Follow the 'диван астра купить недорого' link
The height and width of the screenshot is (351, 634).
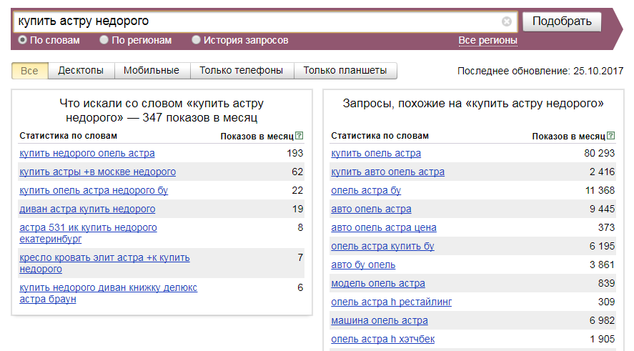pyautogui.click(x=87, y=209)
